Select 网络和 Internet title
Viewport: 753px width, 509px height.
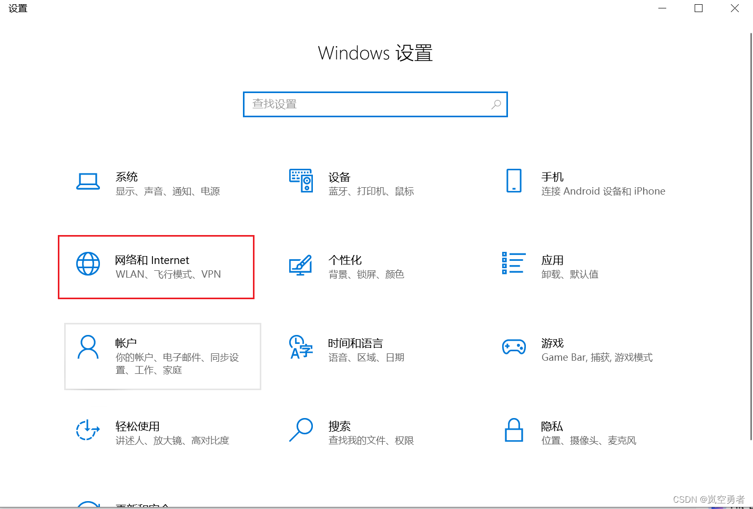tap(152, 260)
